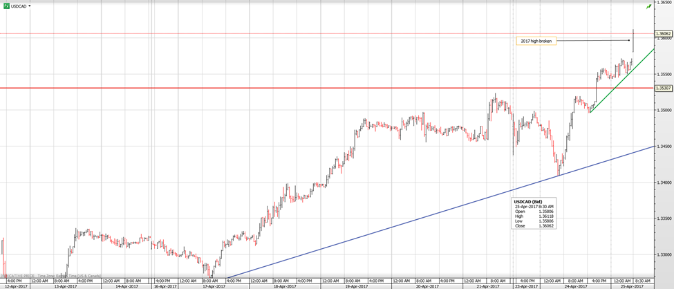Click the 1.36500 label on price axis
Viewport: 674px width, 289px height.
point(664,2)
